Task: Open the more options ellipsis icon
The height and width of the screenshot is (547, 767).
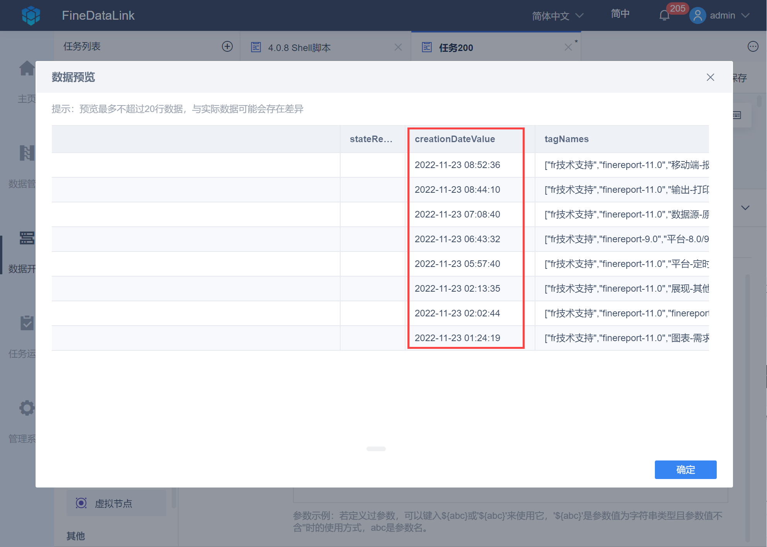Action: coord(753,47)
